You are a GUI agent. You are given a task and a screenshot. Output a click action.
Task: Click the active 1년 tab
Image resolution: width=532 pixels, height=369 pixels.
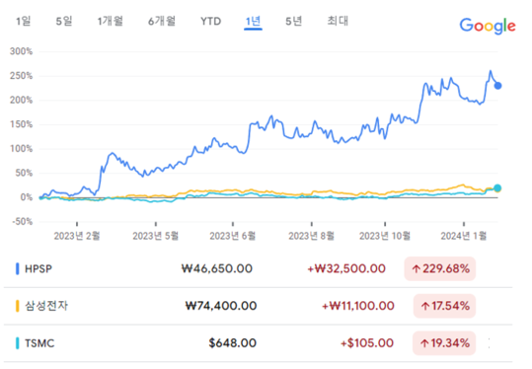click(x=253, y=22)
